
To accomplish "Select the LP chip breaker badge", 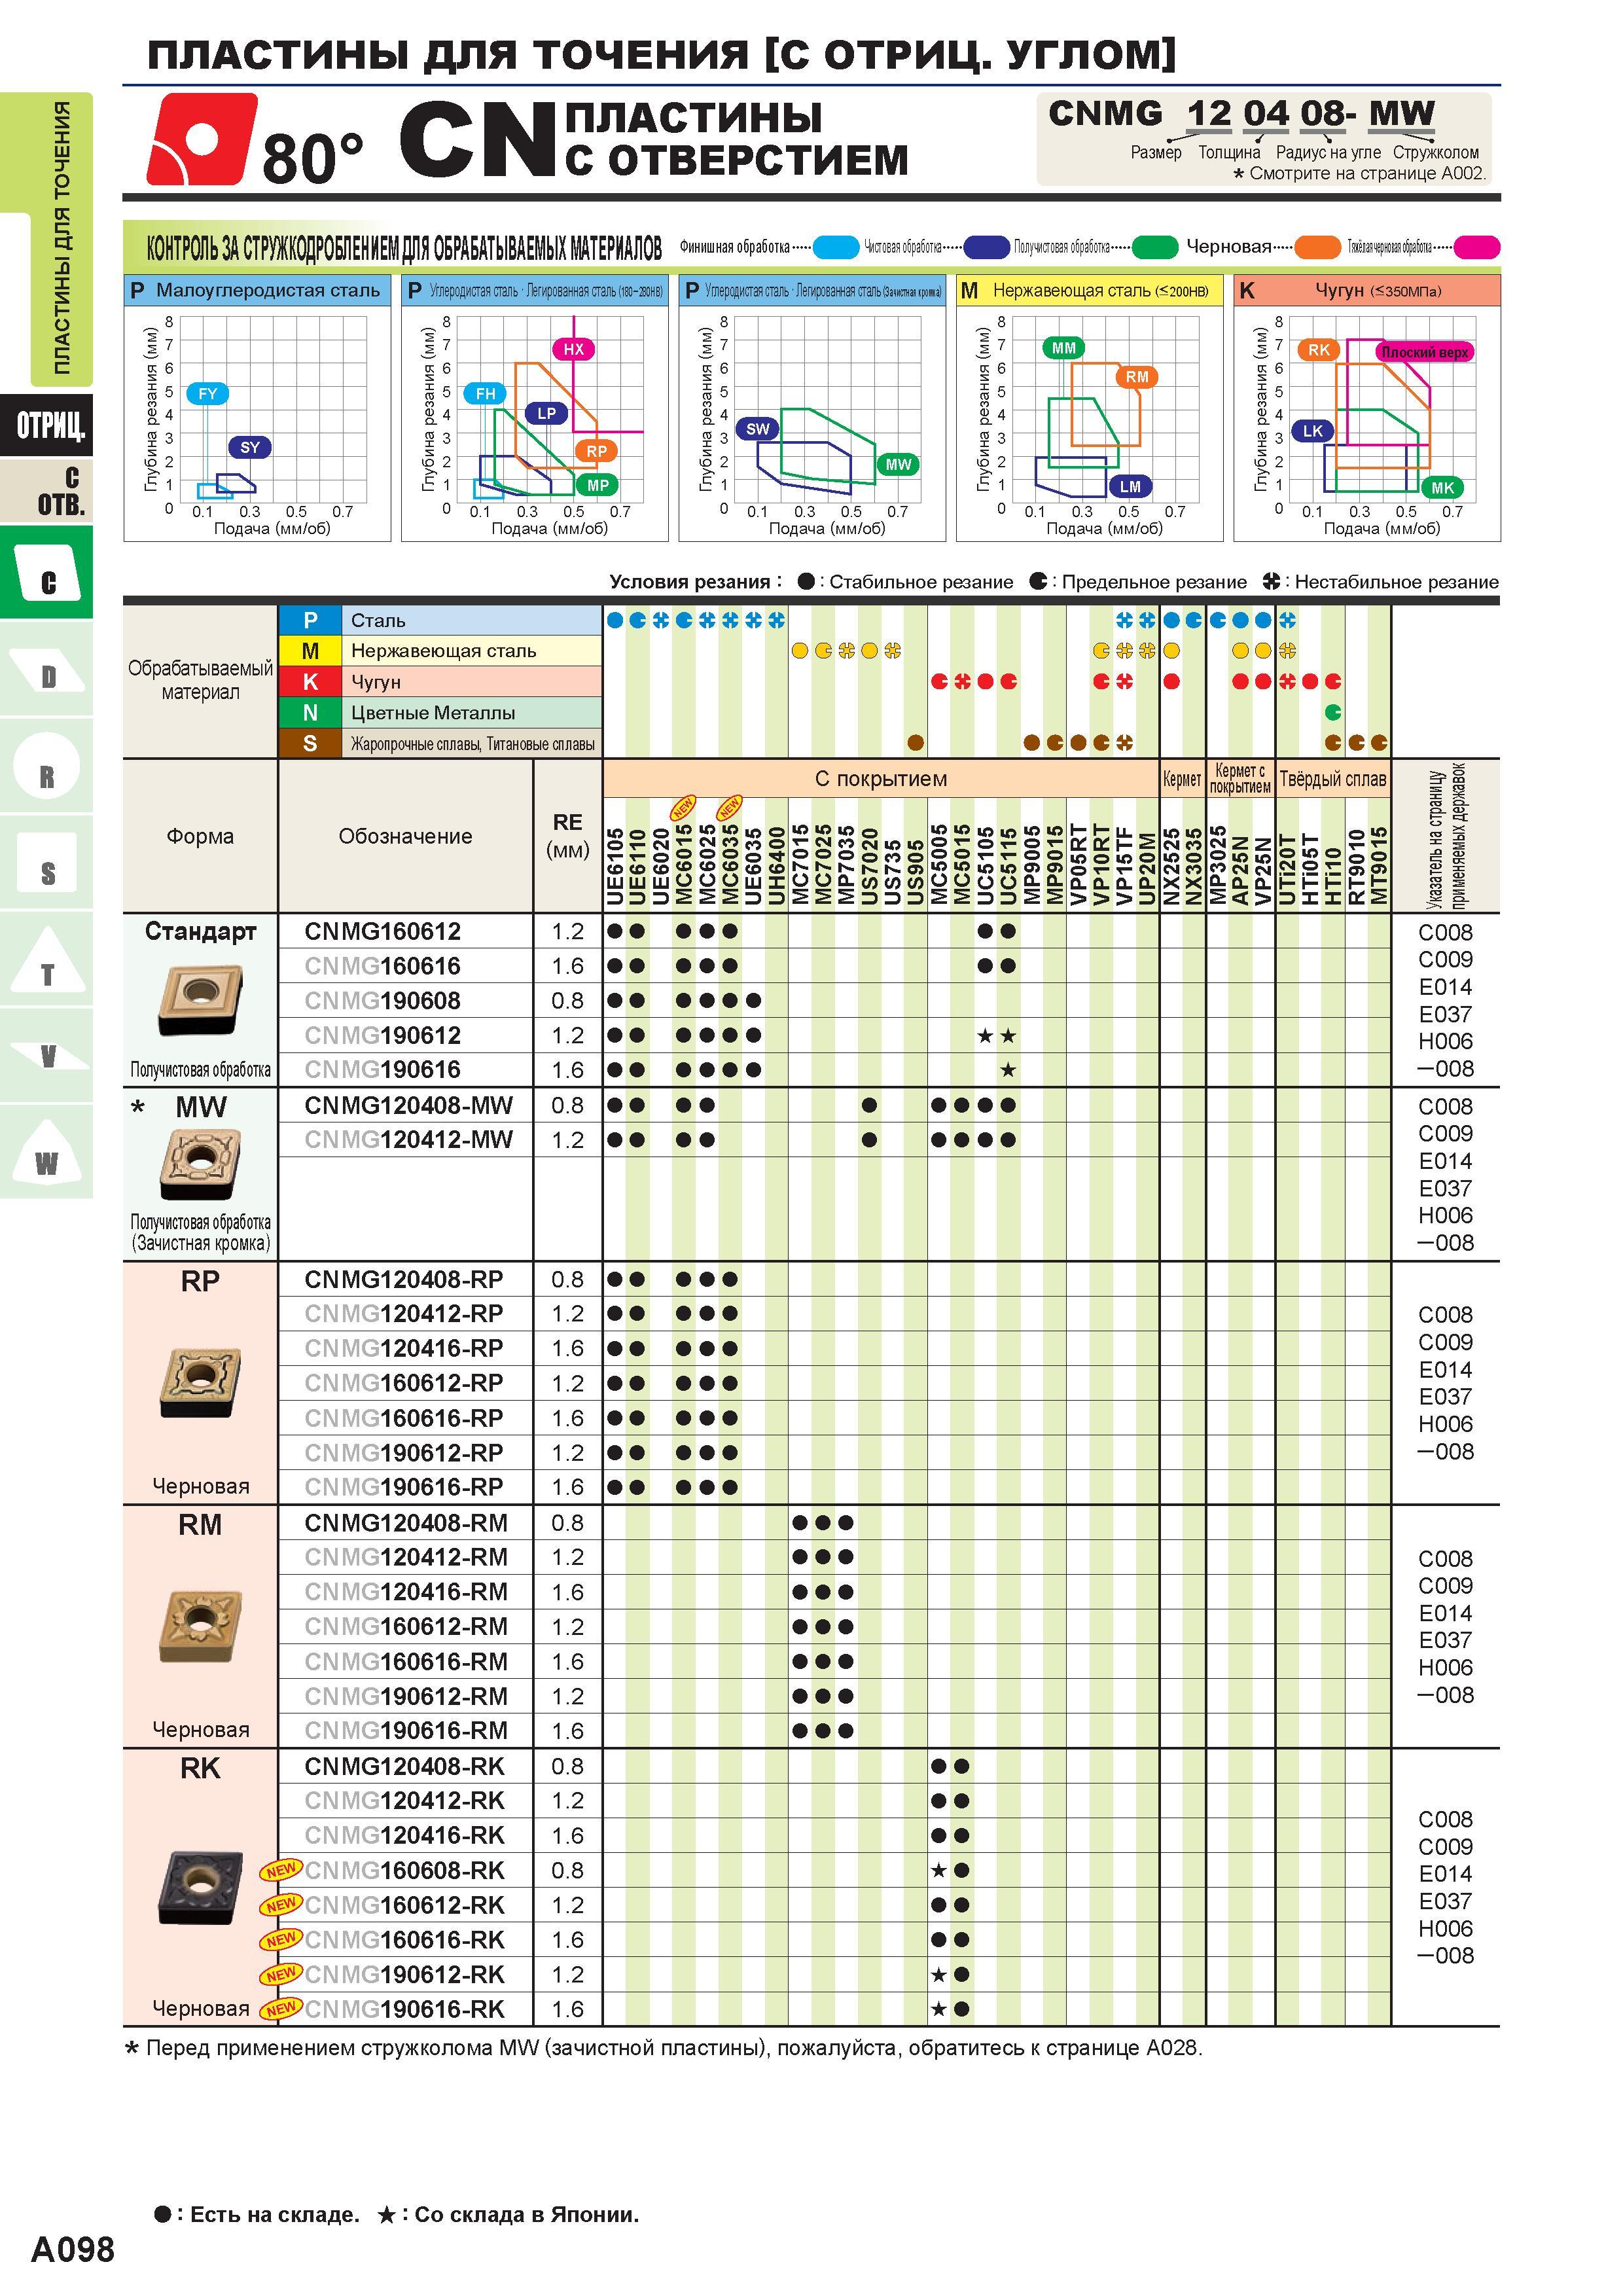I will click(546, 413).
